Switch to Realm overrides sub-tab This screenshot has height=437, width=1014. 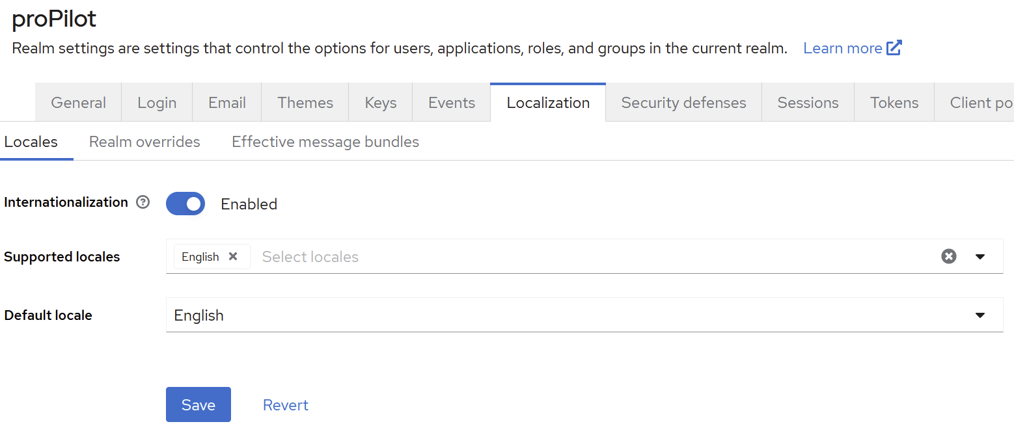coord(144,142)
